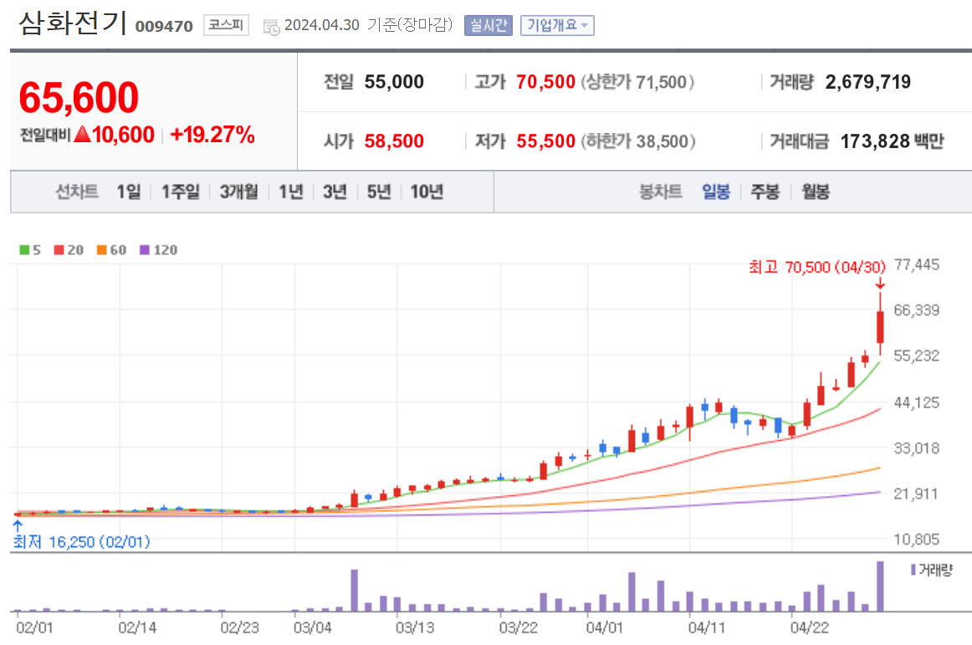
Task: Select the 5년 line chart tab
Action: click(x=379, y=192)
